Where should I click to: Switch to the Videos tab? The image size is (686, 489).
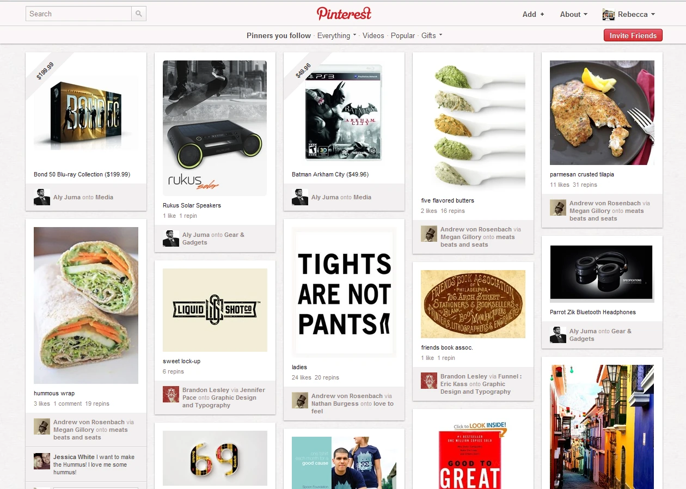click(x=373, y=35)
